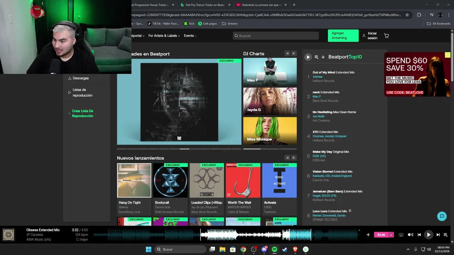Click Iniciar sesión login link
Viewport: 454px width, 255px height.
coord(370,36)
